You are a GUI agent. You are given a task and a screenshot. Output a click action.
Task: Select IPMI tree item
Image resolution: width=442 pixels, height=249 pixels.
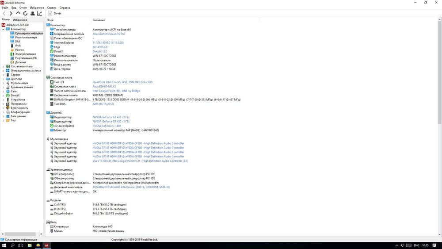click(x=18, y=46)
